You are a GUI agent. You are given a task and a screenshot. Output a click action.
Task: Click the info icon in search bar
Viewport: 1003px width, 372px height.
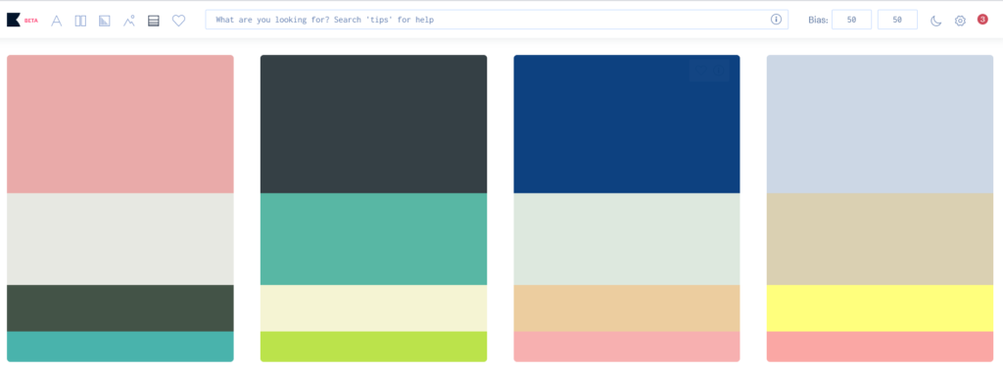(776, 20)
